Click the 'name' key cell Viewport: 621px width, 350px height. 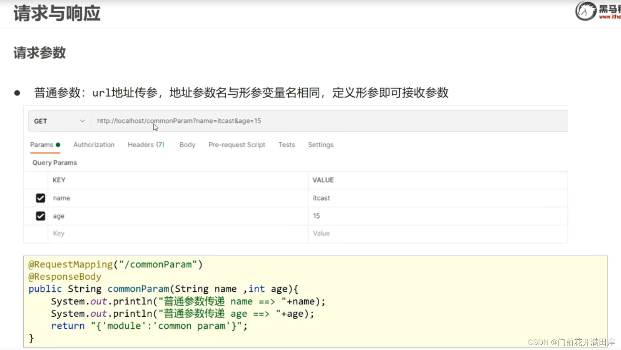pyautogui.click(x=178, y=198)
